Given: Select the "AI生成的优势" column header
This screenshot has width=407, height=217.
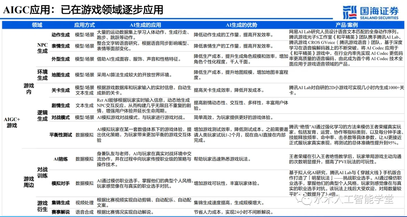Looking at the screenshot, I should (242, 25).
